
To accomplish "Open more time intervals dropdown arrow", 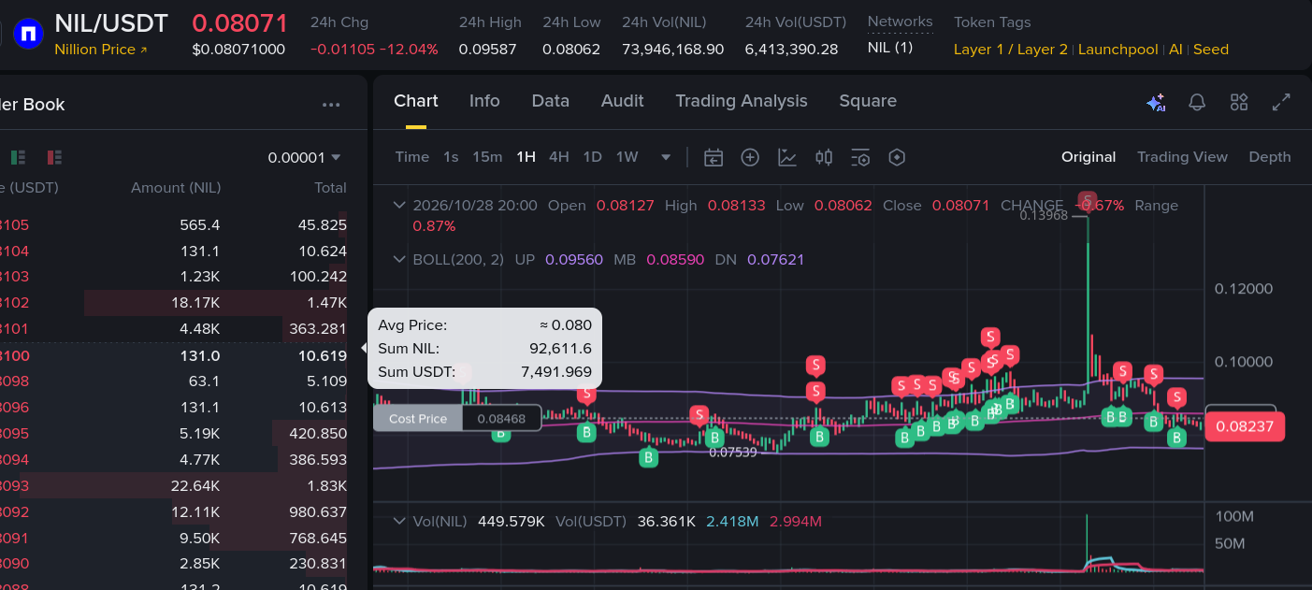I will point(666,157).
